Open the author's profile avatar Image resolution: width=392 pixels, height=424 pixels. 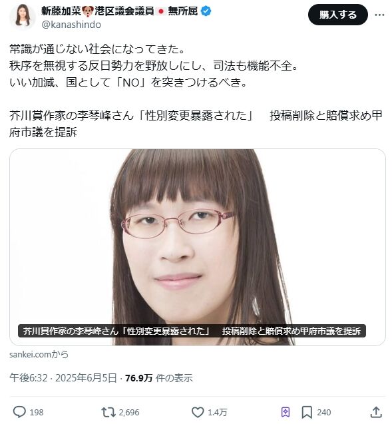pyautogui.click(x=23, y=16)
